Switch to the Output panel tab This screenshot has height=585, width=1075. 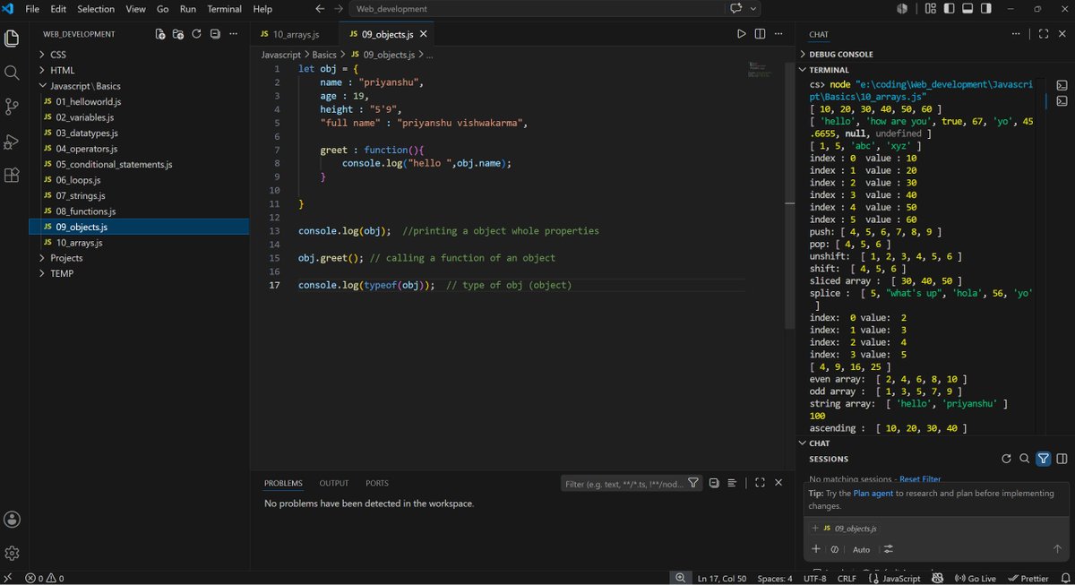(334, 483)
